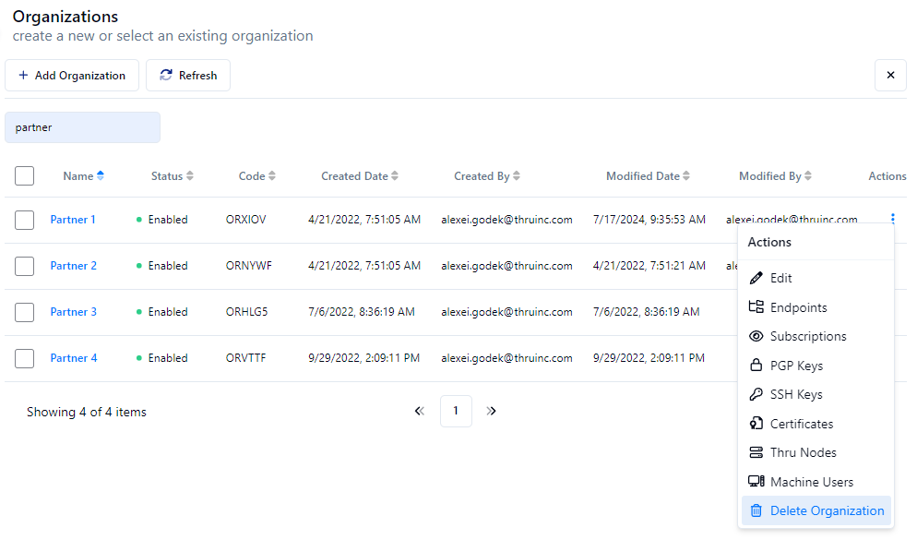Sort table by Name column arrows
Image resolution: width=917 pixels, height=540 pixels.
pyautogui.click(x=101, y=176)
